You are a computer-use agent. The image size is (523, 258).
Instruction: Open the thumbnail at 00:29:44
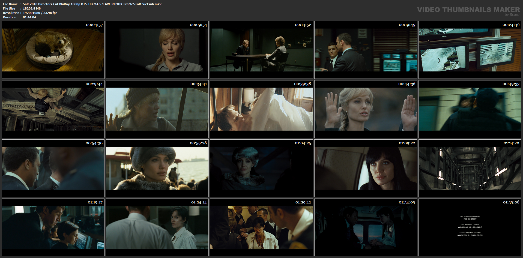(x=53, y=109)
